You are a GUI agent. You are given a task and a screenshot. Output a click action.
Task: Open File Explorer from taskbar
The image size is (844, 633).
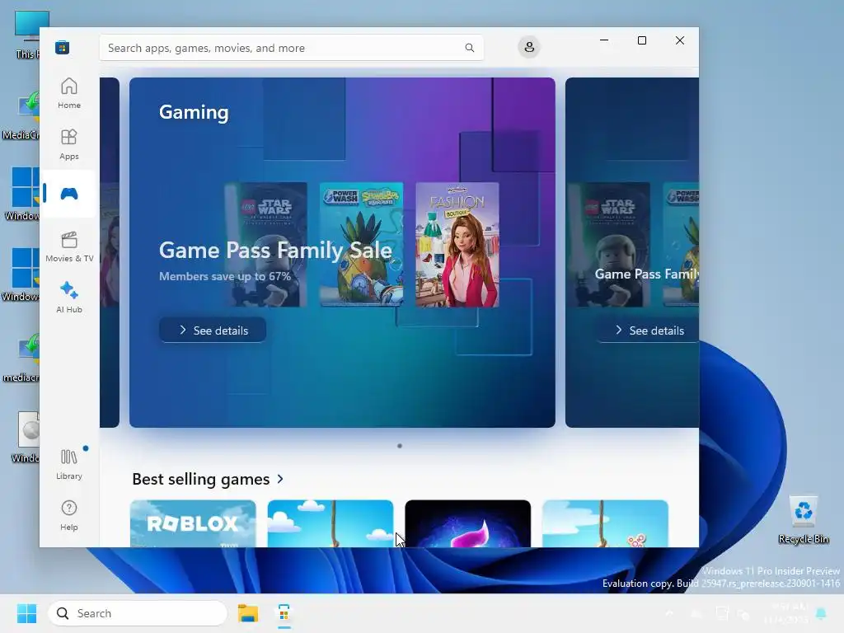(248, 613)
